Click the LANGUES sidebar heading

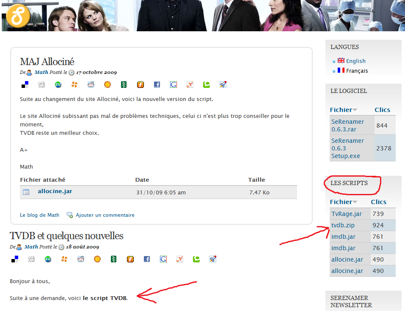tap(344, 47)
